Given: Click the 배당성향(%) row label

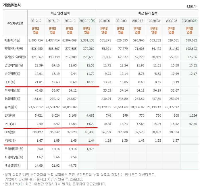Looking at the screenshot, I should pos(12,165).
